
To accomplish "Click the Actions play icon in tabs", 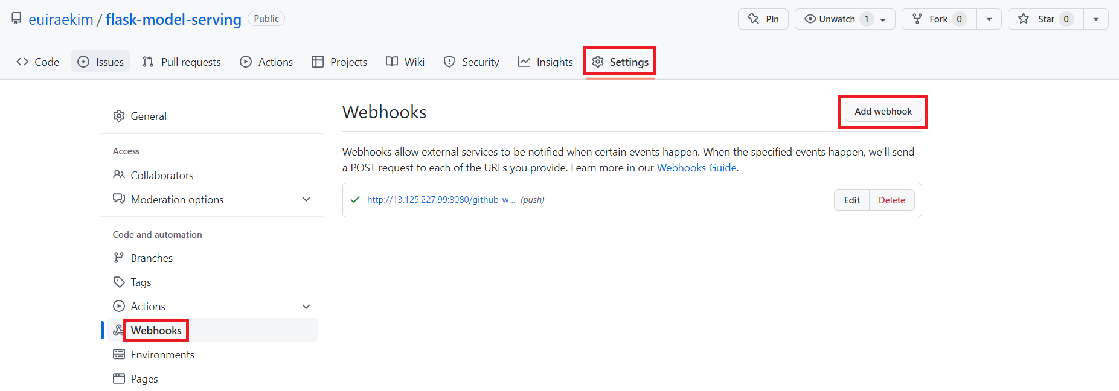I will [x=246, y=62].
